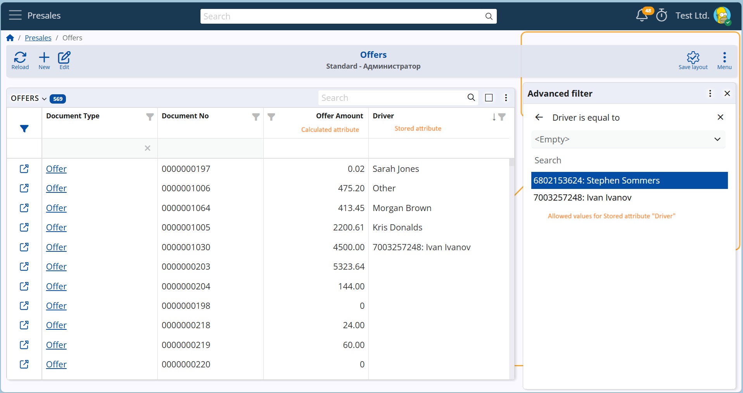Open the Offers page Menu

(x=724, y=61)
